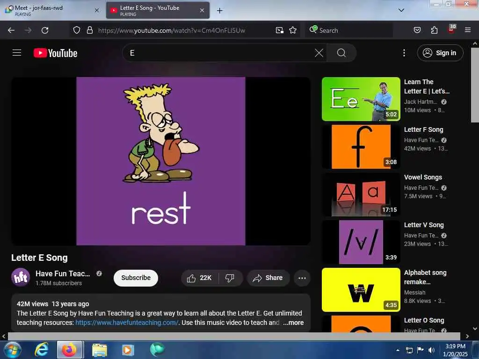Open the YouTube guide hamburger menu
Viewport: 479px width, 359px height.
[17, 53]
